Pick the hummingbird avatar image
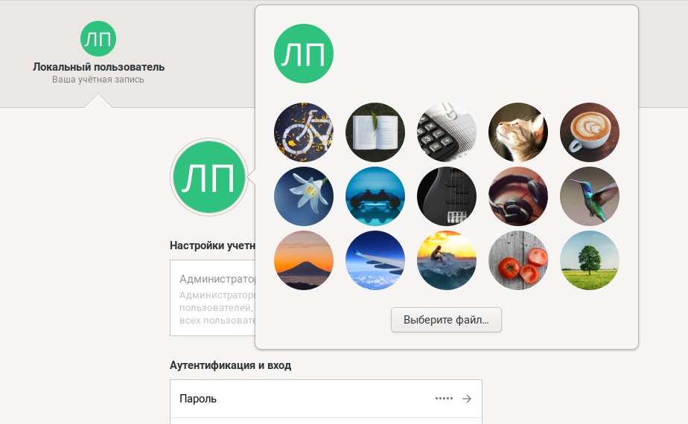 coord(590,196)
